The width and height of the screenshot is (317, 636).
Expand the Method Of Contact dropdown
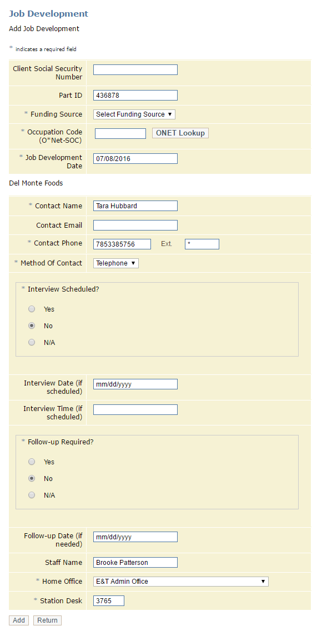click(x=116, y=263)
